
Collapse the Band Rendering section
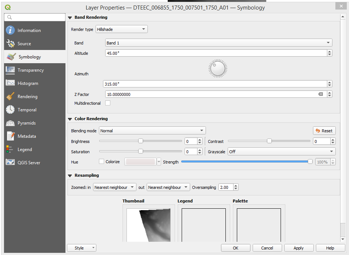point(70,18)
